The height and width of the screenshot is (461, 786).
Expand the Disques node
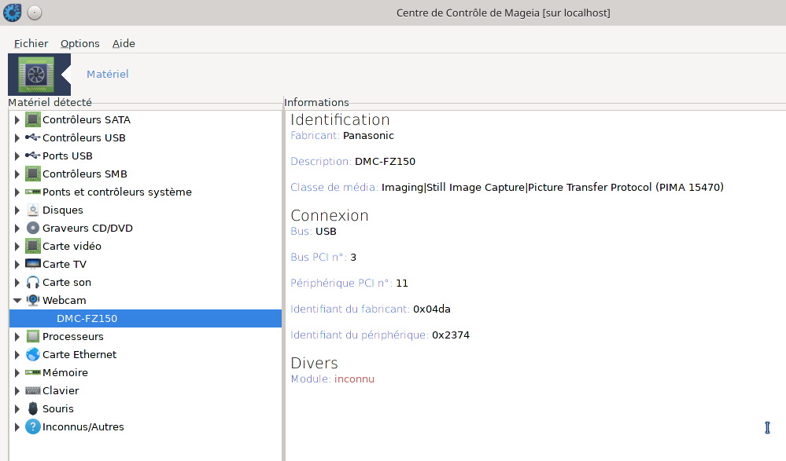[17, 210]
